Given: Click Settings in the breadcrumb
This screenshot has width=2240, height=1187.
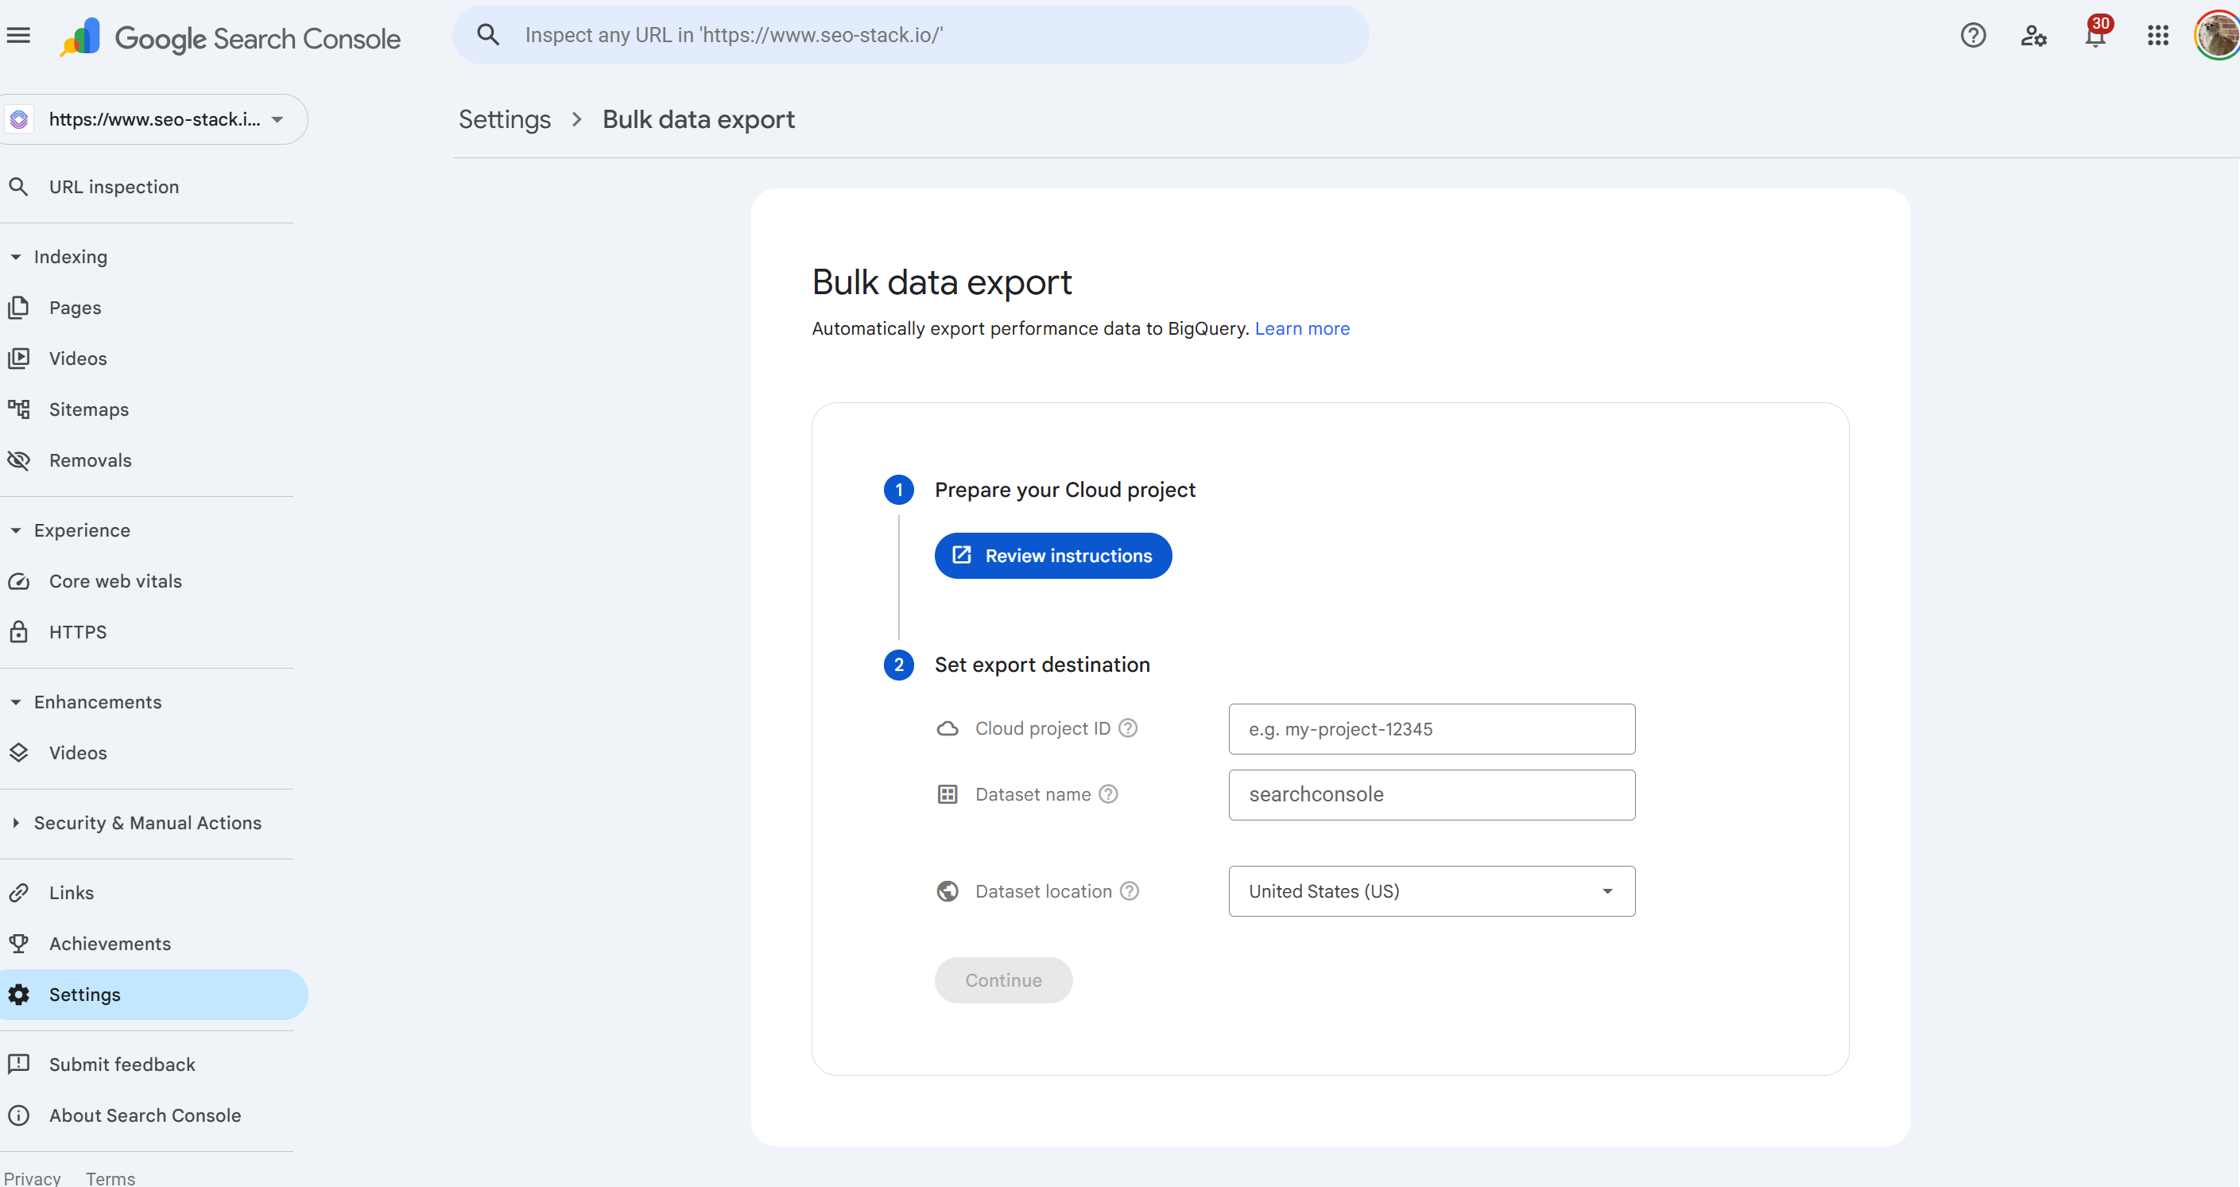Looking at the screenshot, I should (504, 119).
